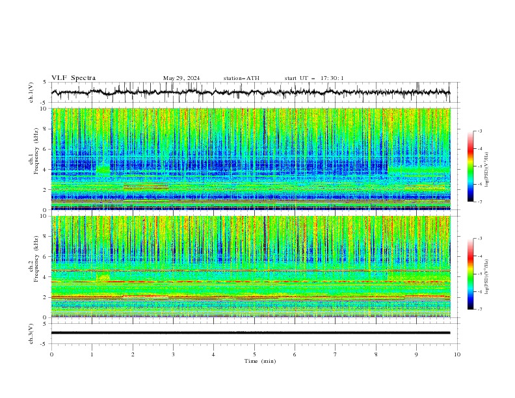Viewport: 515px width, 398px height.
Task: Click the ch.1 spectrogram panel
Action: coord(251,159)
